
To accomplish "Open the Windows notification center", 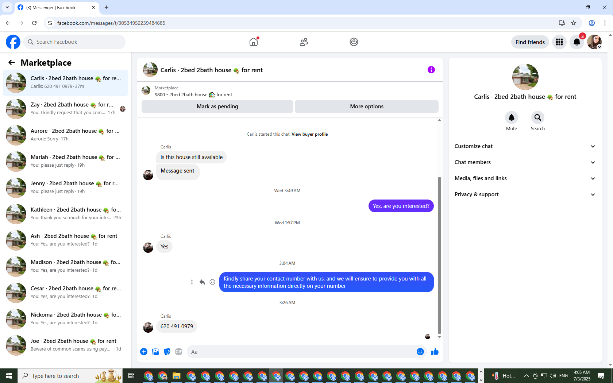I will (x=601, y=376).
